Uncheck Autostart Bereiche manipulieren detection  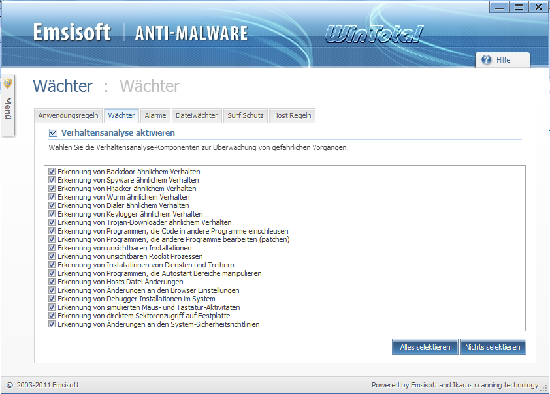[x=52, y=273]
